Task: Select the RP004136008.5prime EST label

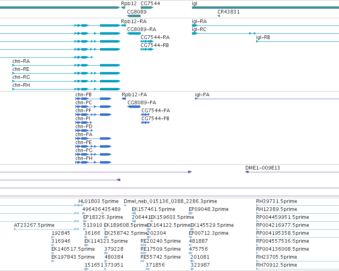Action: tap(282, 250)
